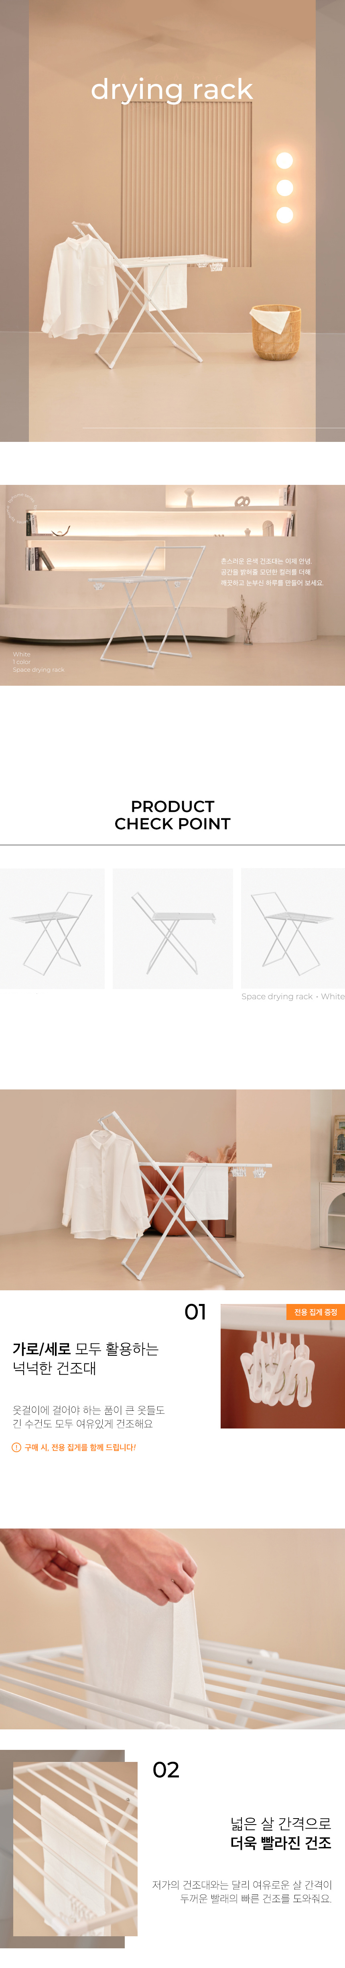Click the middle round wall light
The width and height of the screenshot is (345, 1968).
pyautogui.click(x=285, y=188)
